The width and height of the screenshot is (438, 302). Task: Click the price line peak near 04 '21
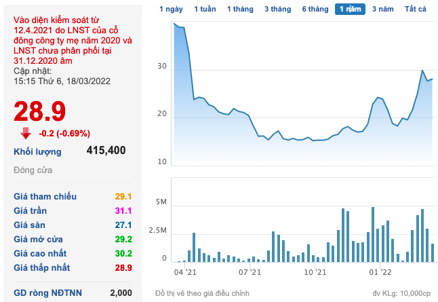pos(175,24)
